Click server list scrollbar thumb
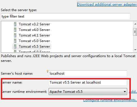Viewport: 137px width, 107px height. point(135,32)
